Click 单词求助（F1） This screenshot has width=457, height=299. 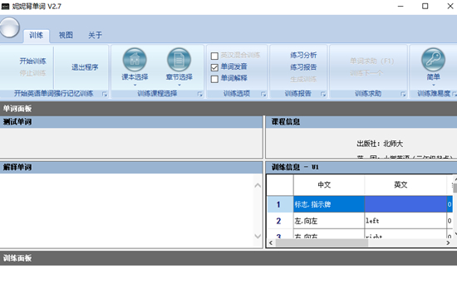(x=372, y=61)
